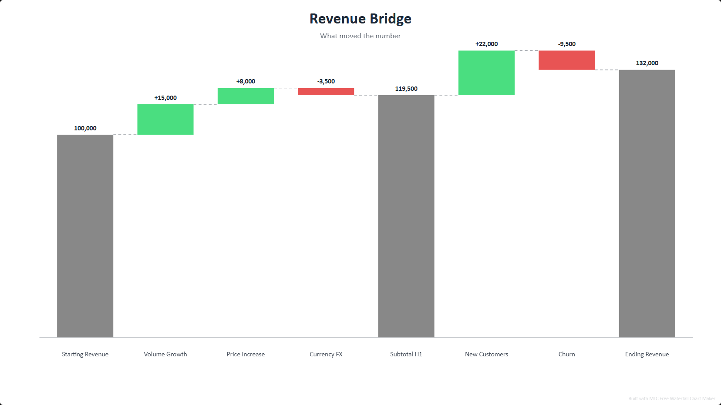Click the 119,500 value label
The width and height of the screenshot is (721, 405).
point(406,89)
